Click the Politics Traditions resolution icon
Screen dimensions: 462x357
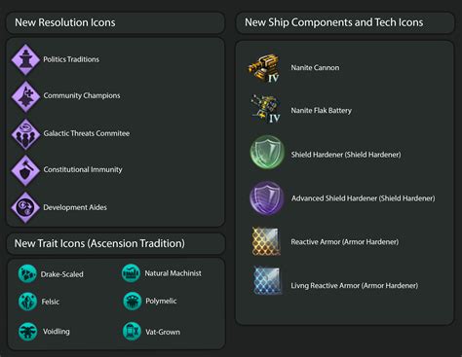coord(25,59)
